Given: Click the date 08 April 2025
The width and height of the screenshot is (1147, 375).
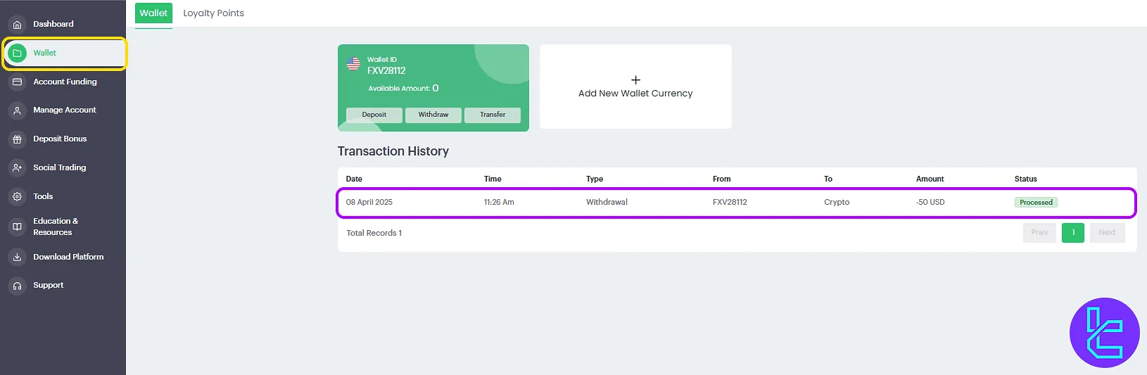Looking at the screenshot, I should 369,202.
